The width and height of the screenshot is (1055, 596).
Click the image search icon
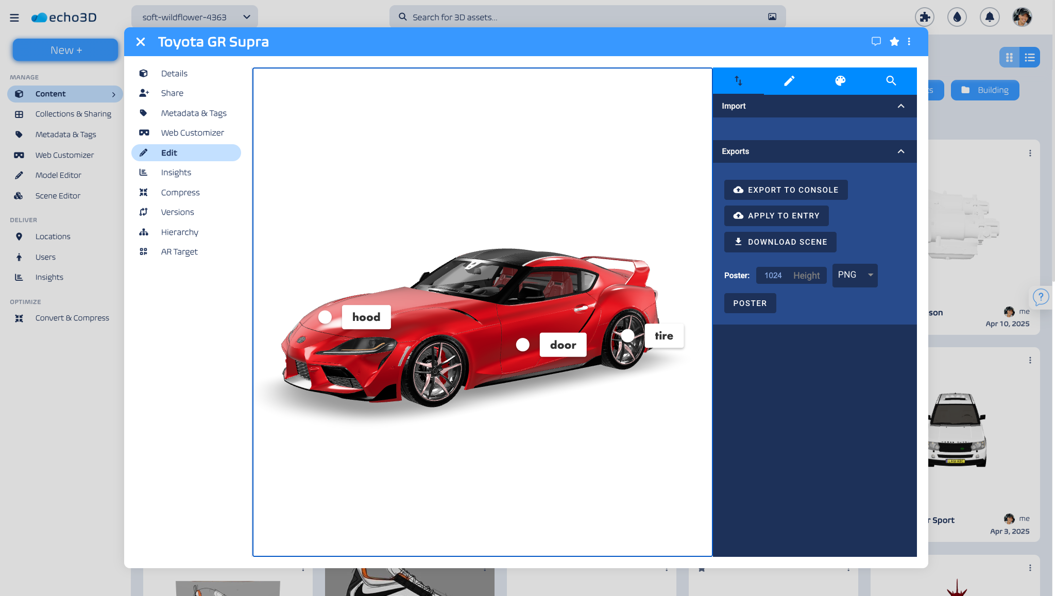point(772,17)
